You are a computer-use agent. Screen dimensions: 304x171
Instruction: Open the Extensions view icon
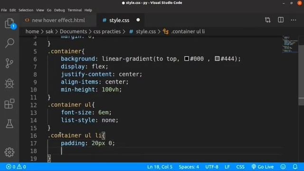pos(9,104)
